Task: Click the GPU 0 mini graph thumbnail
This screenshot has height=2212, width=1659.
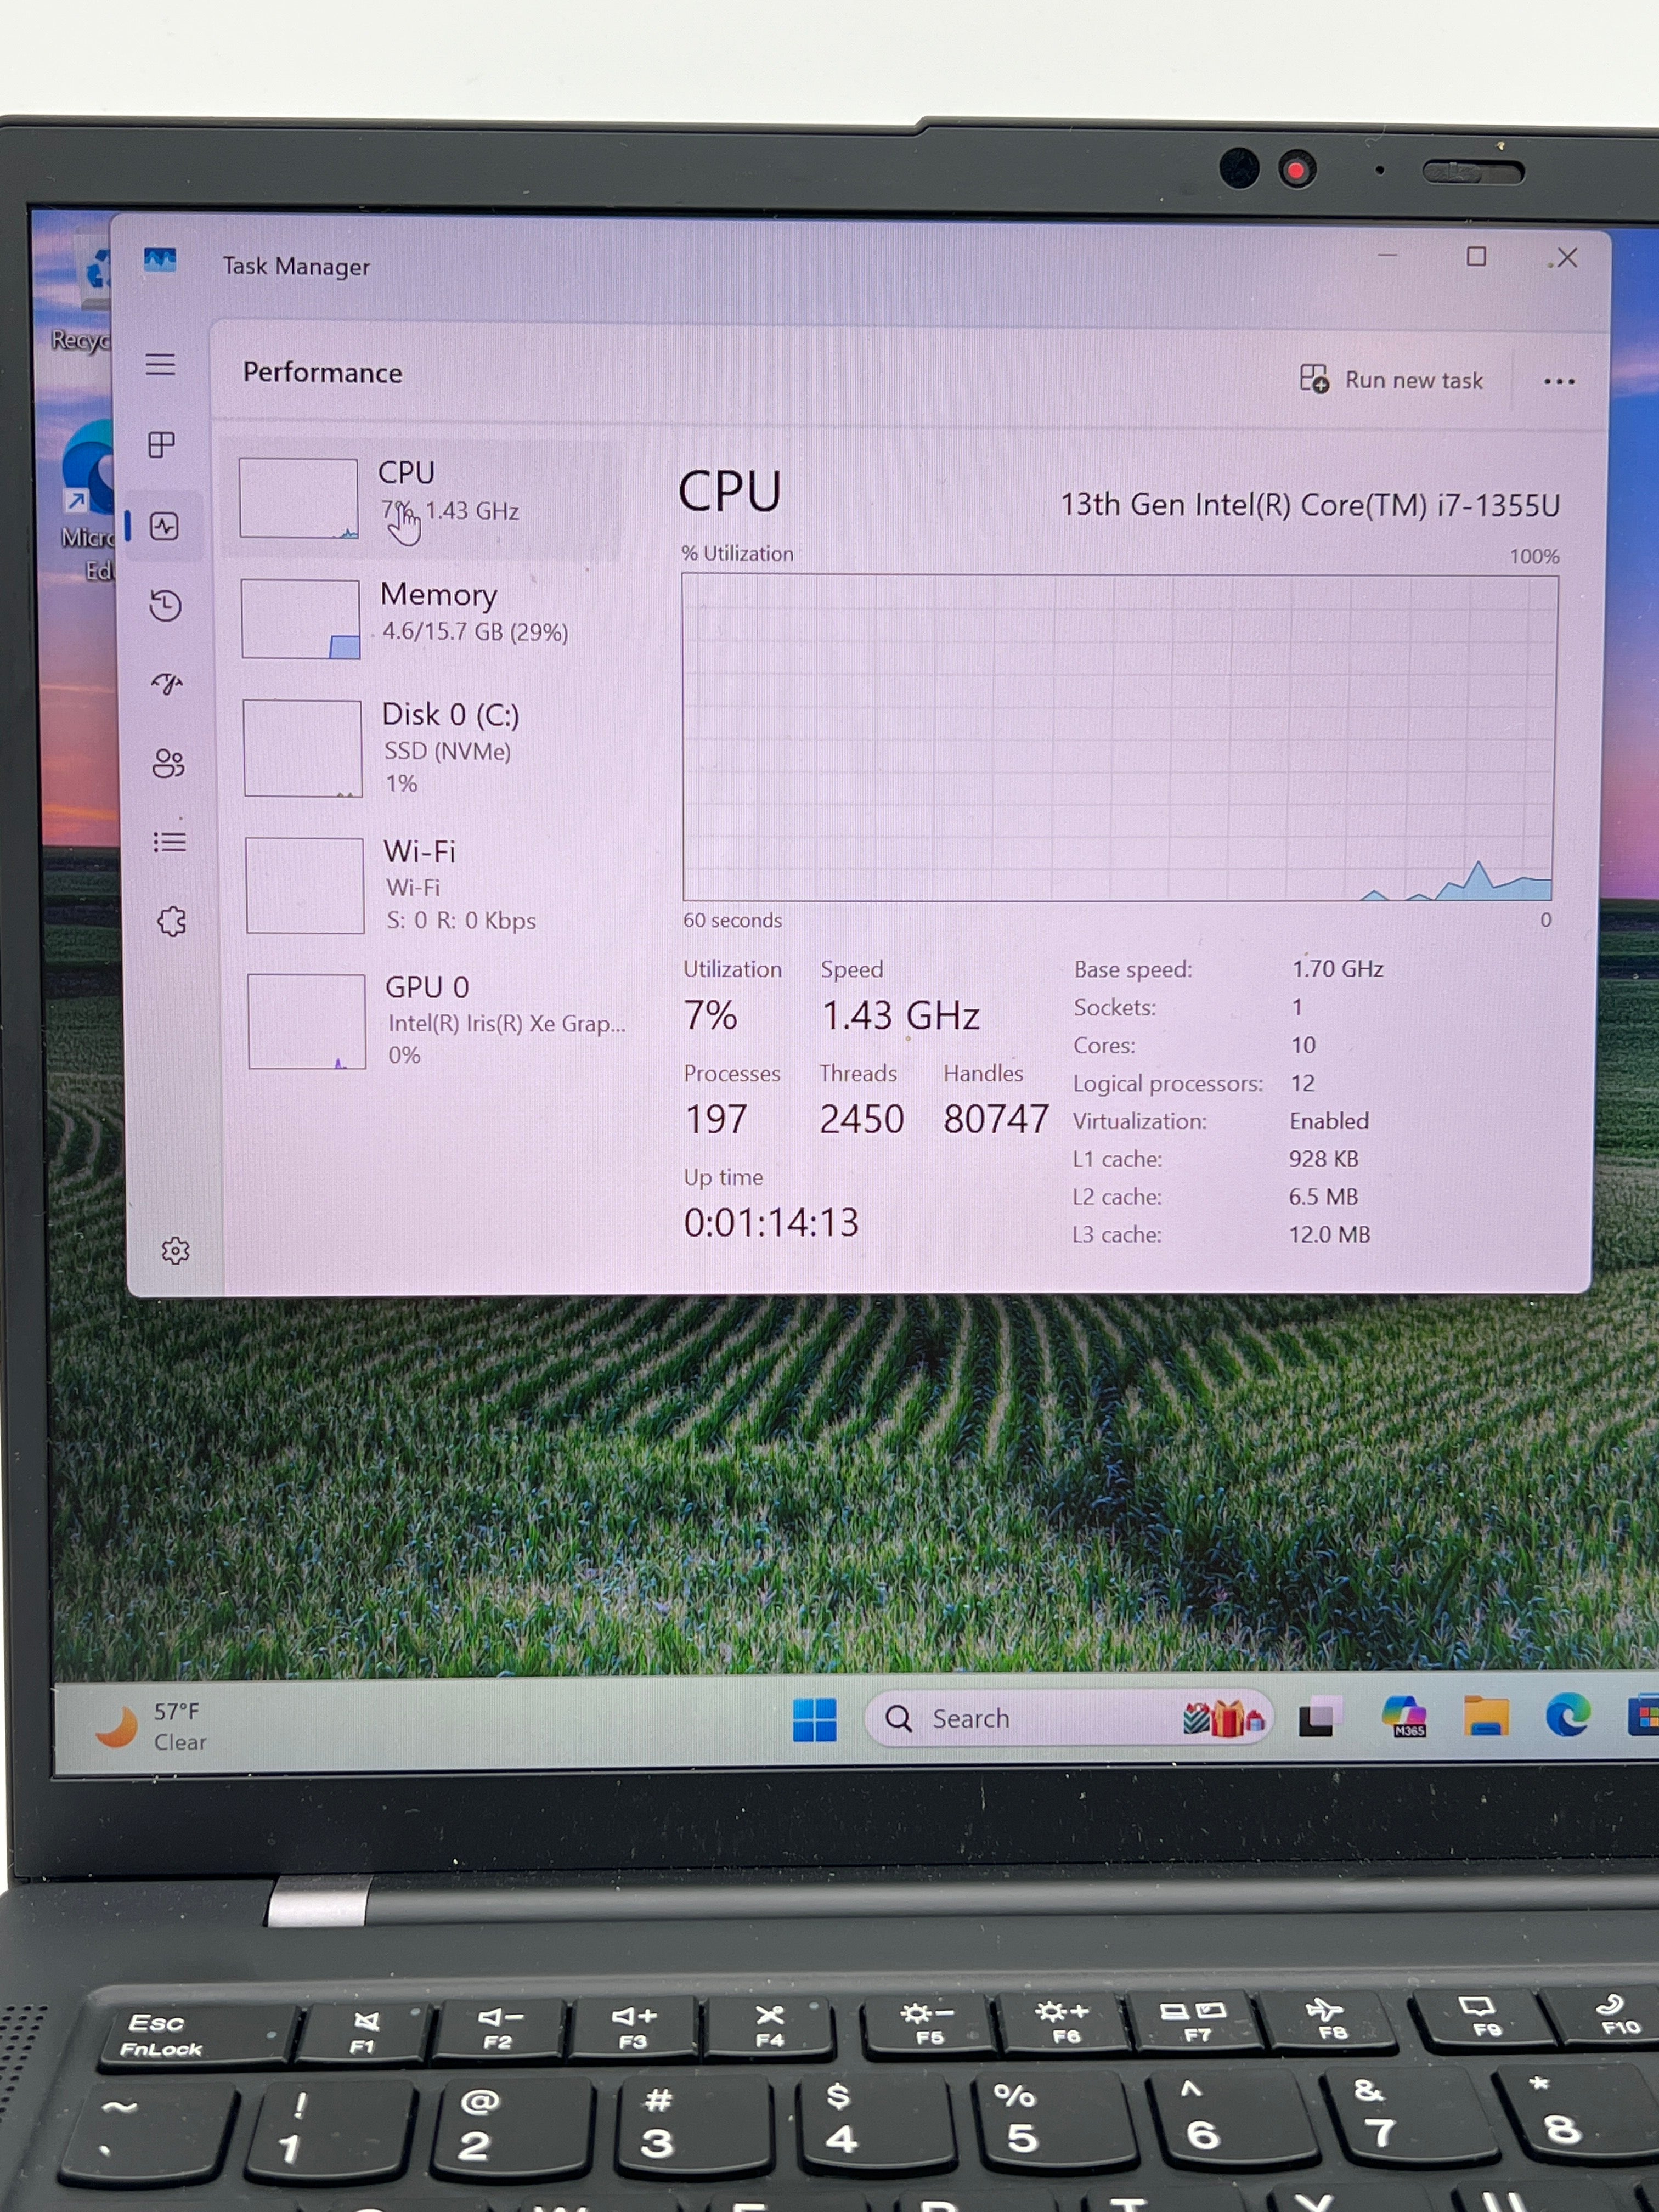Action: (306, 1021)
